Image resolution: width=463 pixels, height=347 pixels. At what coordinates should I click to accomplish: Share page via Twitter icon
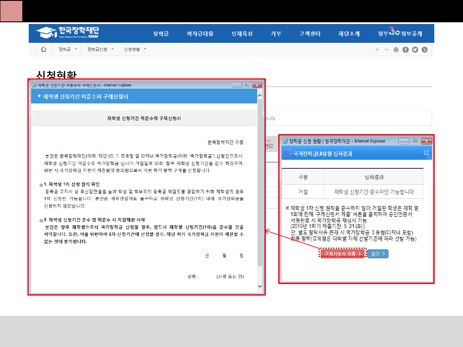pyautogui.click(x=415, y=50)
